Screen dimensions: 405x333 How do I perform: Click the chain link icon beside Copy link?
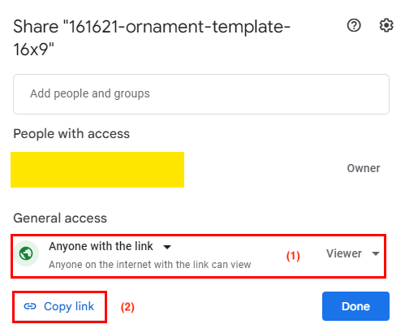[x=30, y=306]
